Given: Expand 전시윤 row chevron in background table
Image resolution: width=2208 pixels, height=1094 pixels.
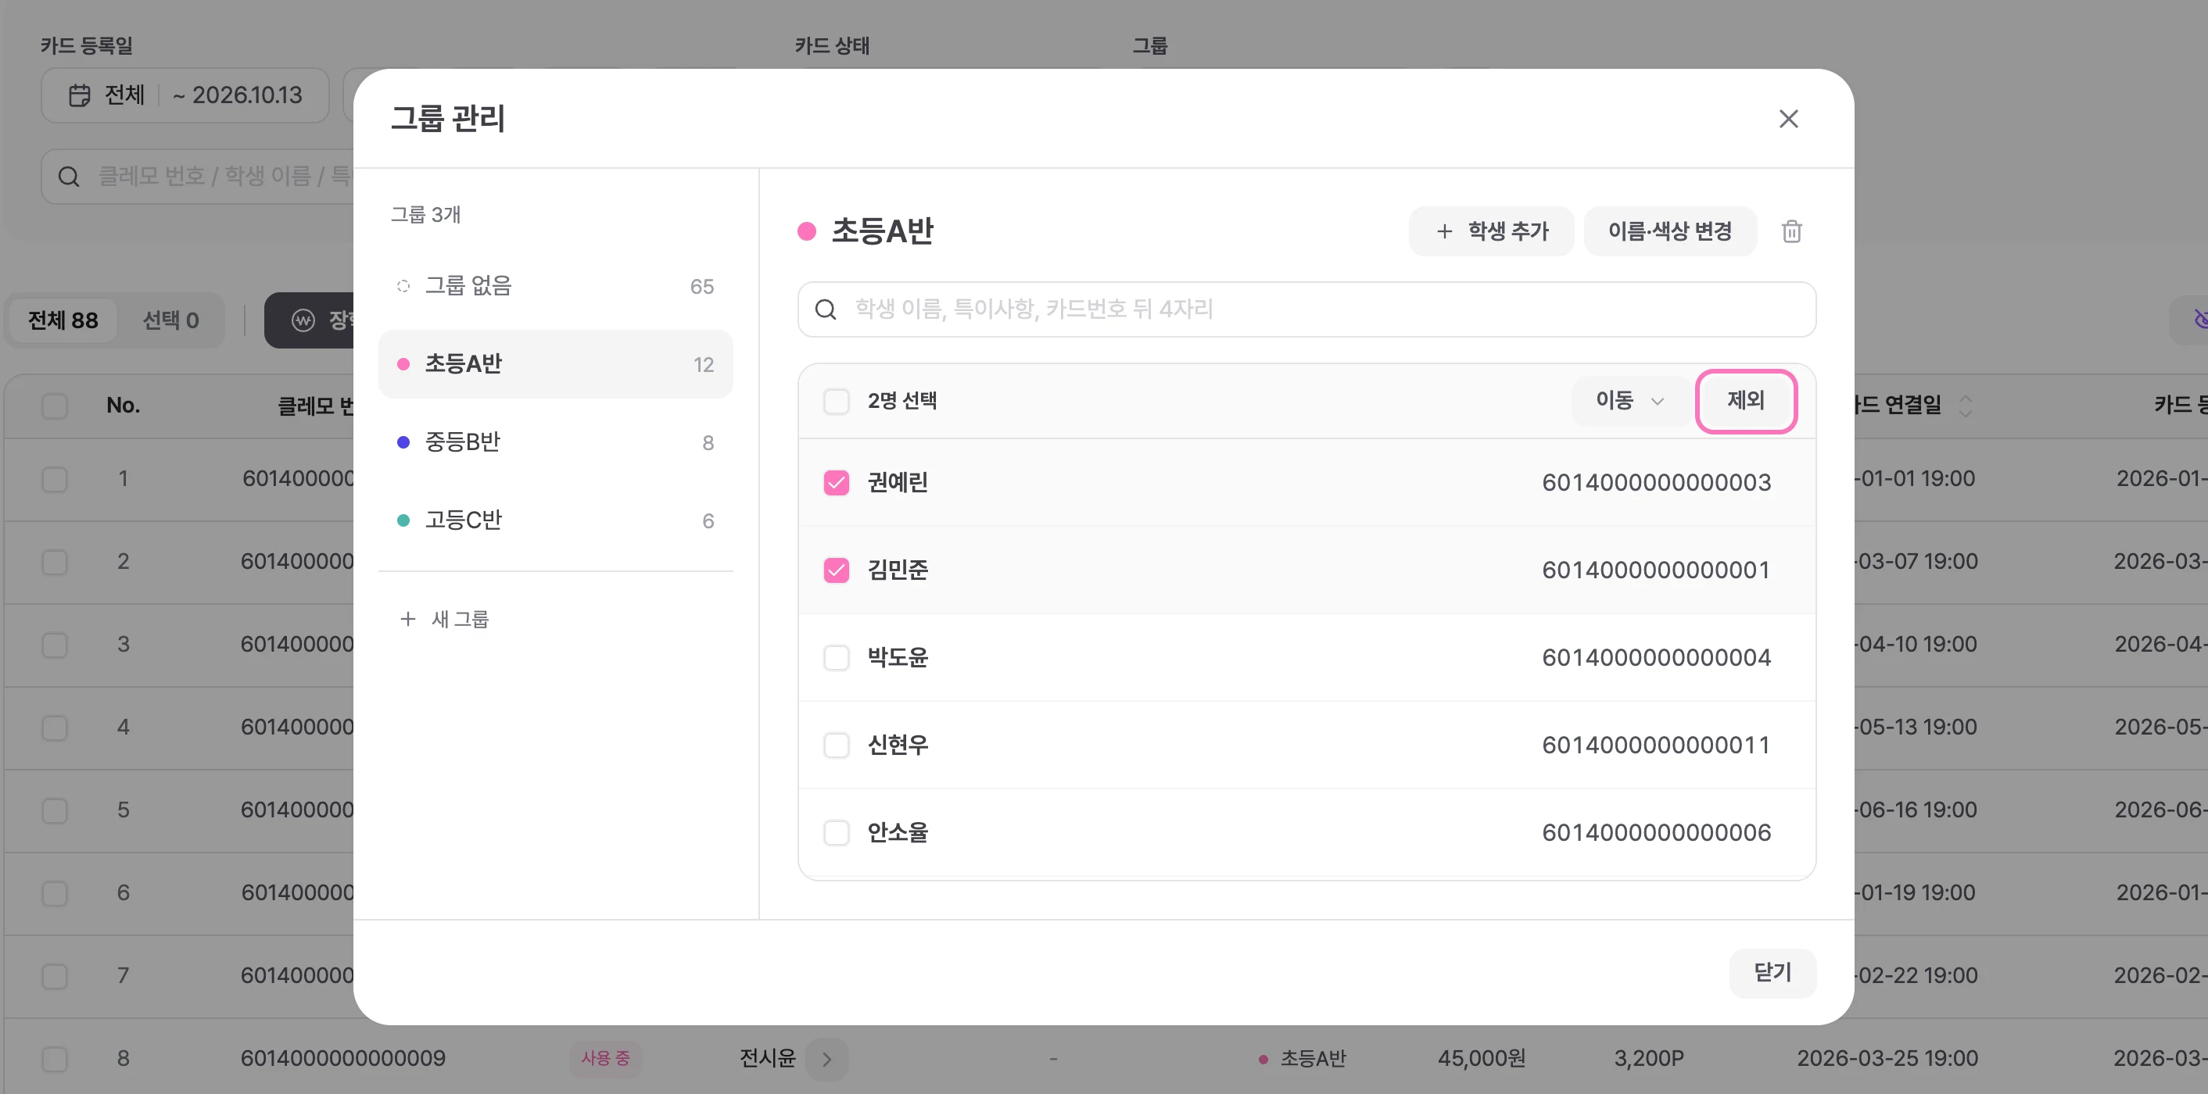Looking at the screenshot, I should click(x=826, y=1059).
